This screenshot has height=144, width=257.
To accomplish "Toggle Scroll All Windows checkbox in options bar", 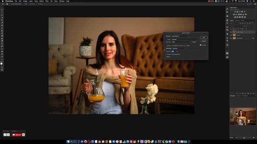I will (12, 4).
